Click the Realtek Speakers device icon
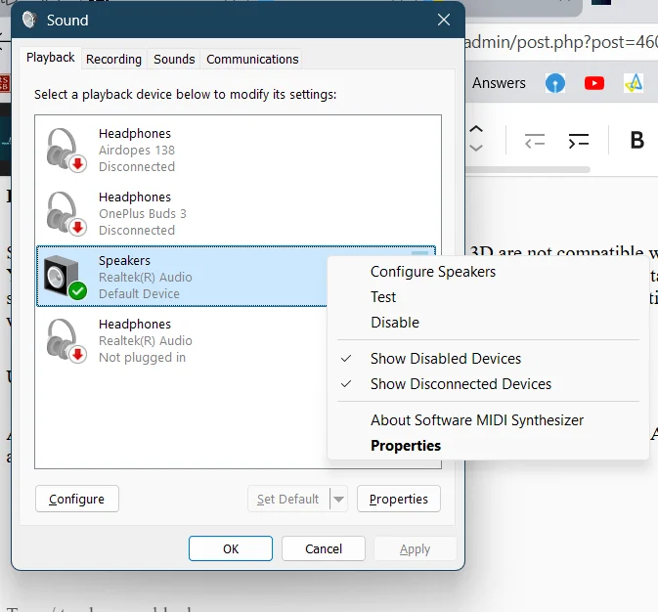The image size is (658, 612). (66, 277)
